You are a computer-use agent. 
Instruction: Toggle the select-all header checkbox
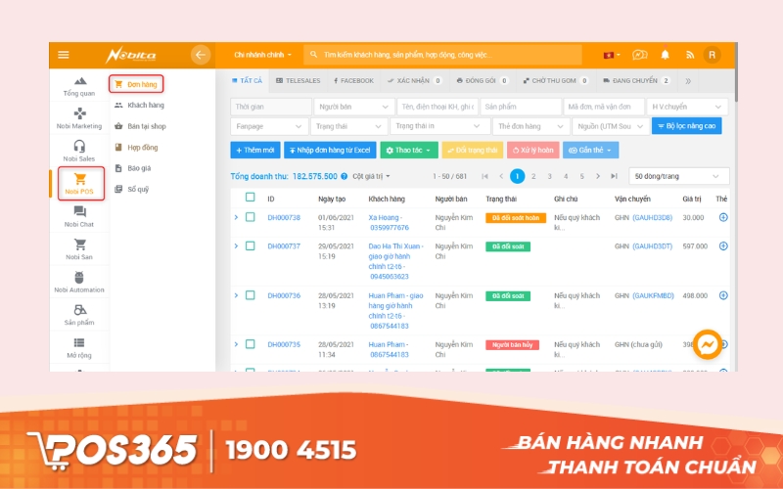pos(251,198)
